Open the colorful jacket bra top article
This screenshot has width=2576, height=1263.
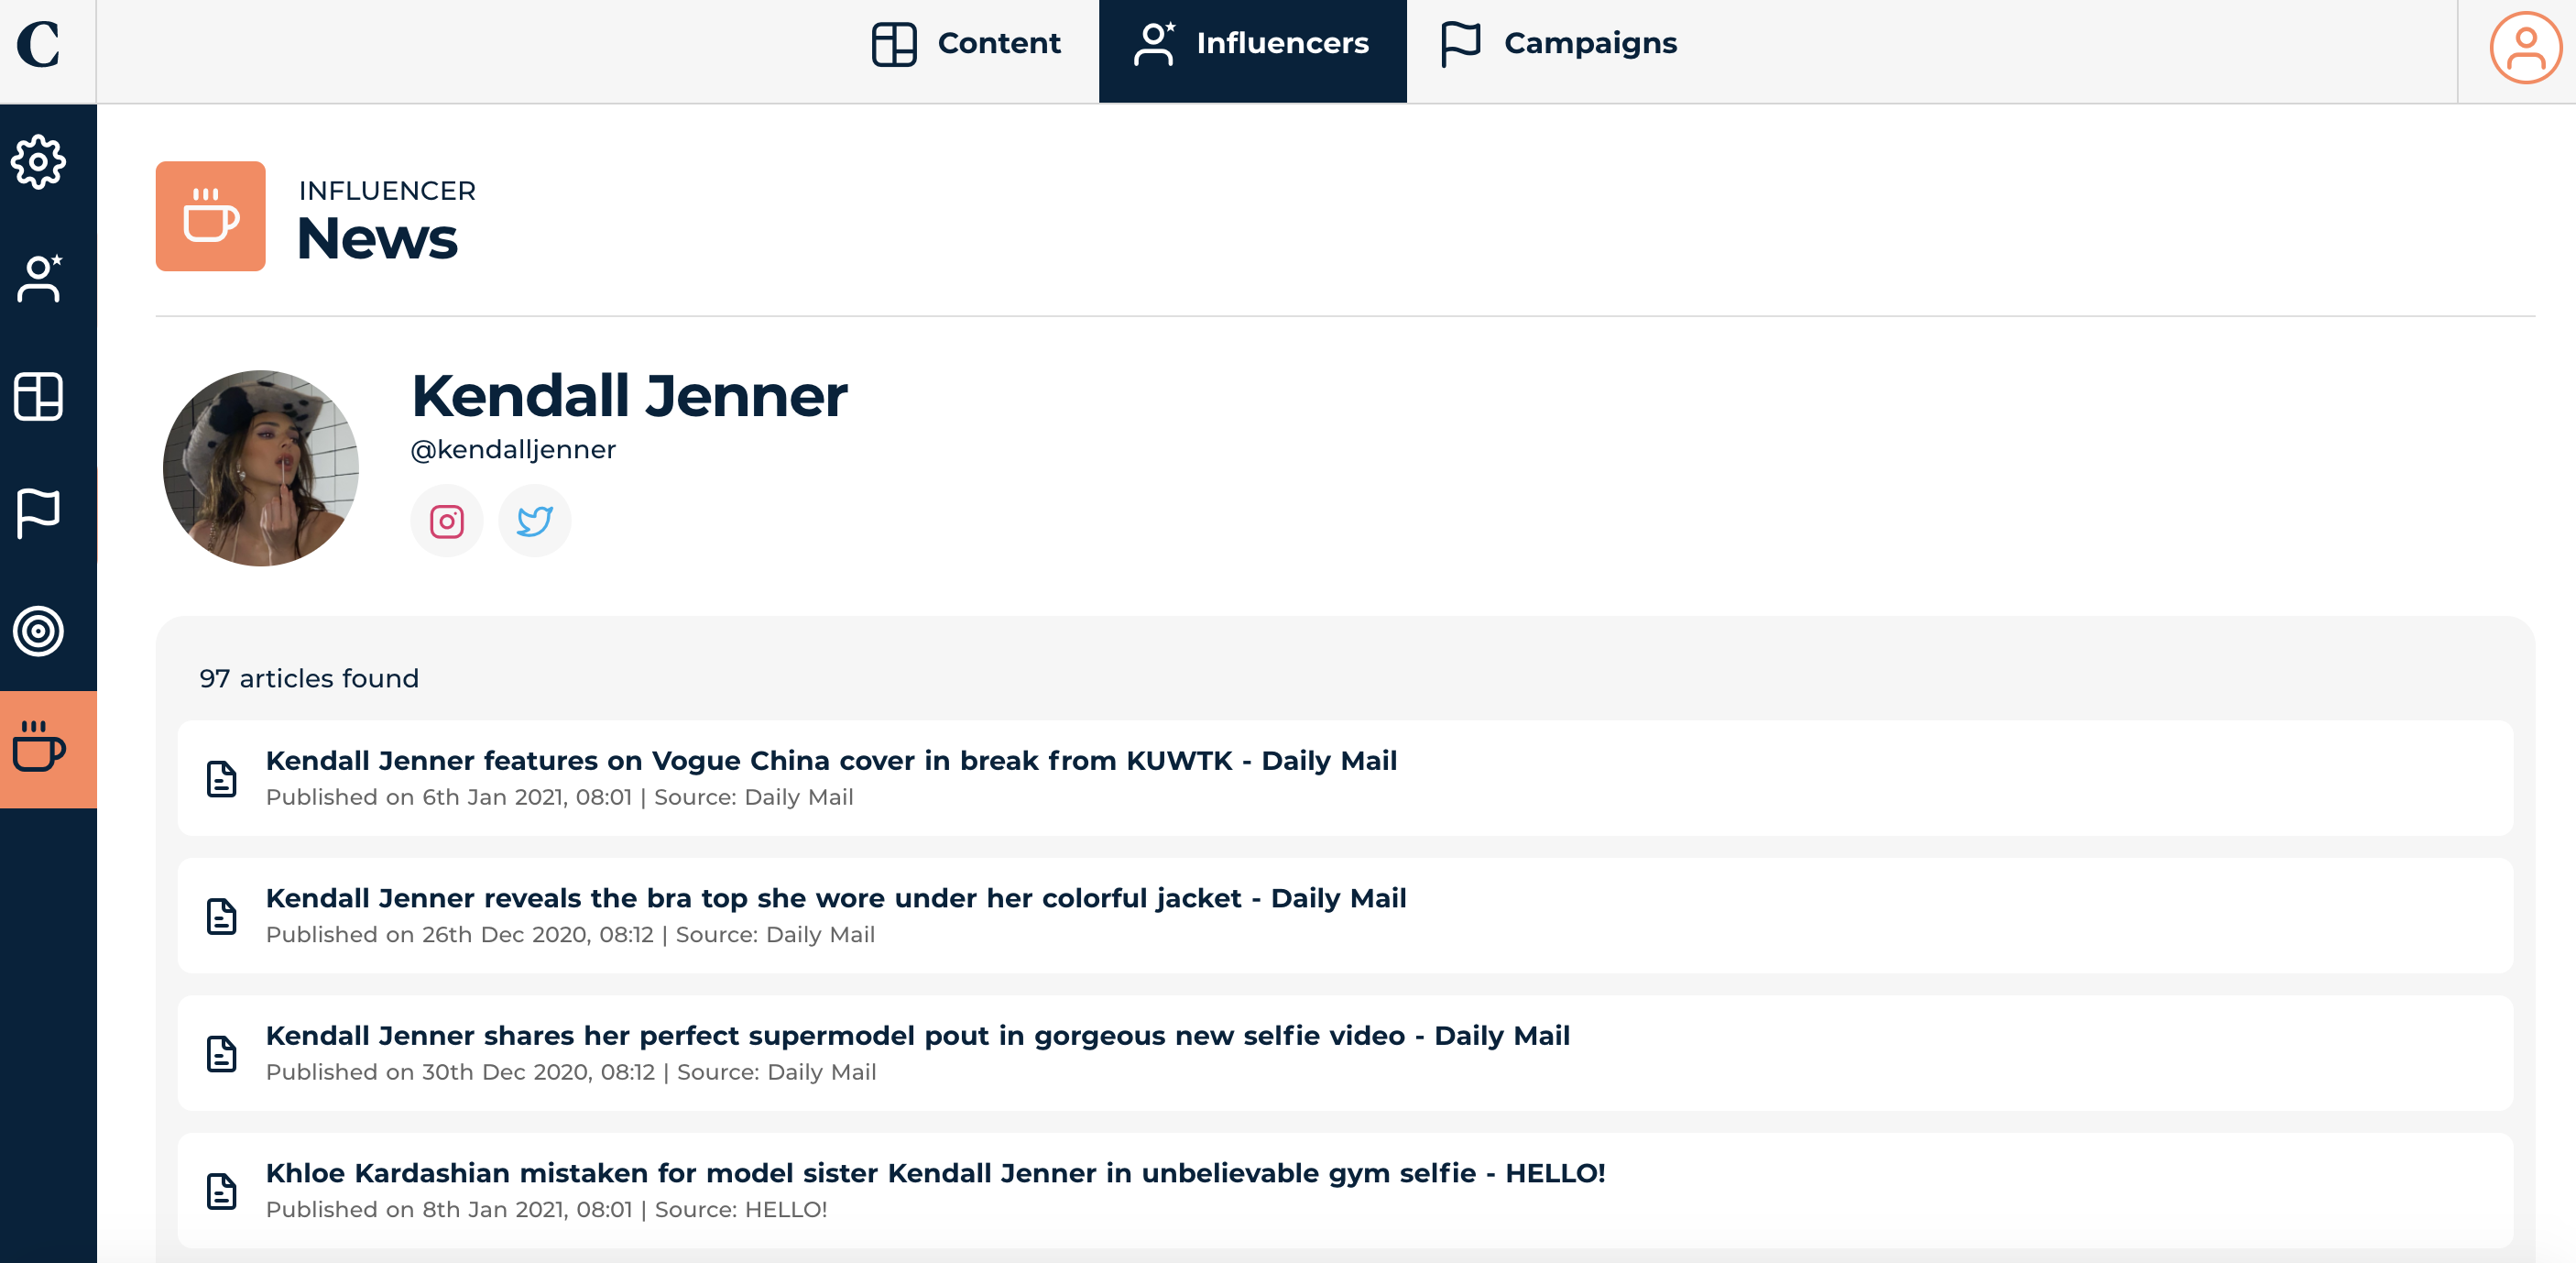[835, 897]
